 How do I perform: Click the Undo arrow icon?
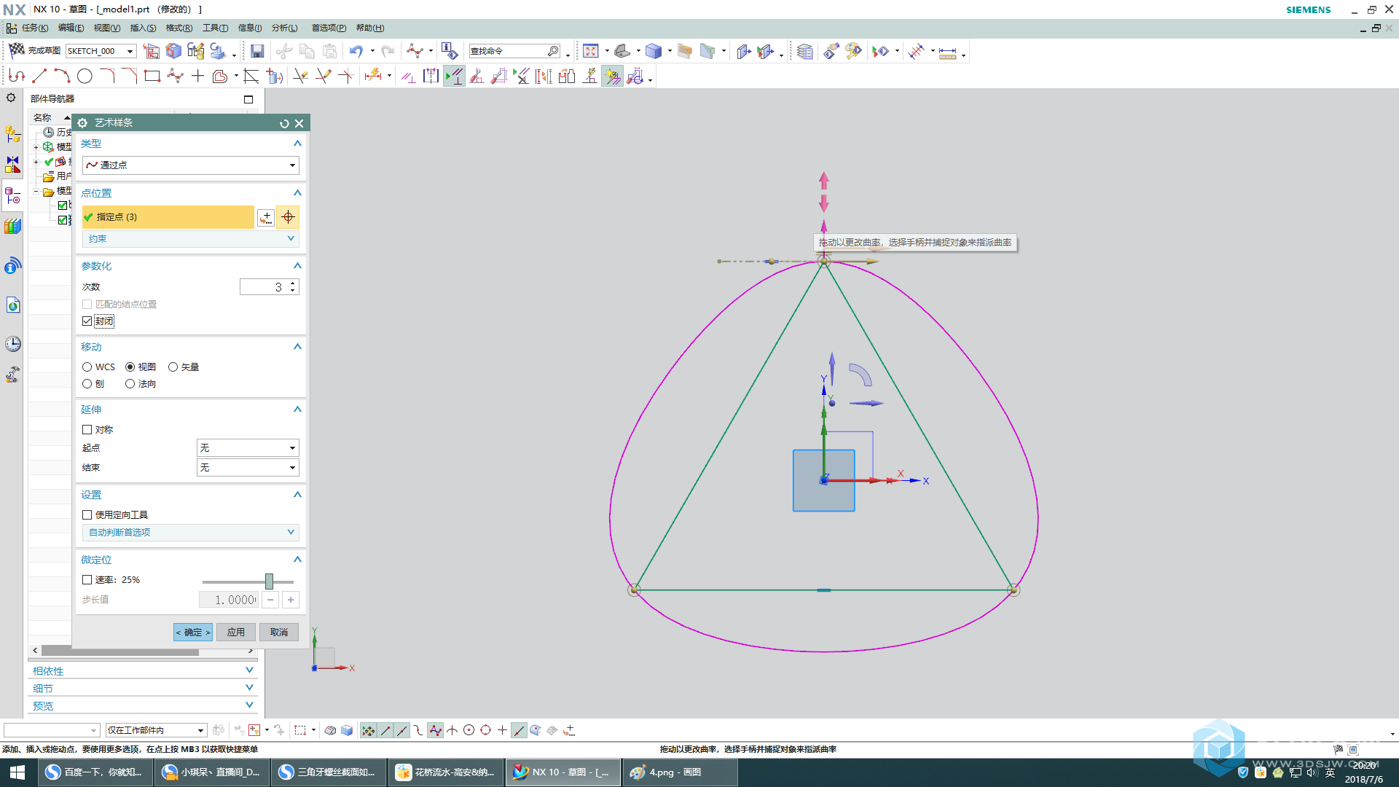[x=356, y=51]
